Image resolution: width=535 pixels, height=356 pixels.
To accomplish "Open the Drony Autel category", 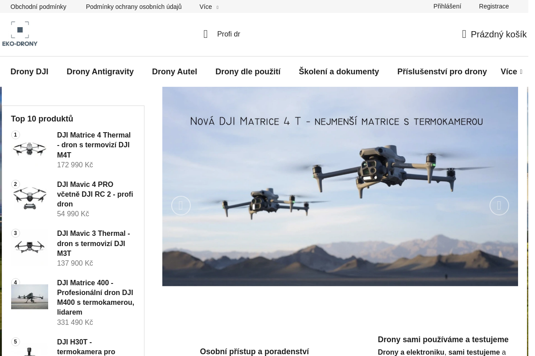I will coord(174,72).
